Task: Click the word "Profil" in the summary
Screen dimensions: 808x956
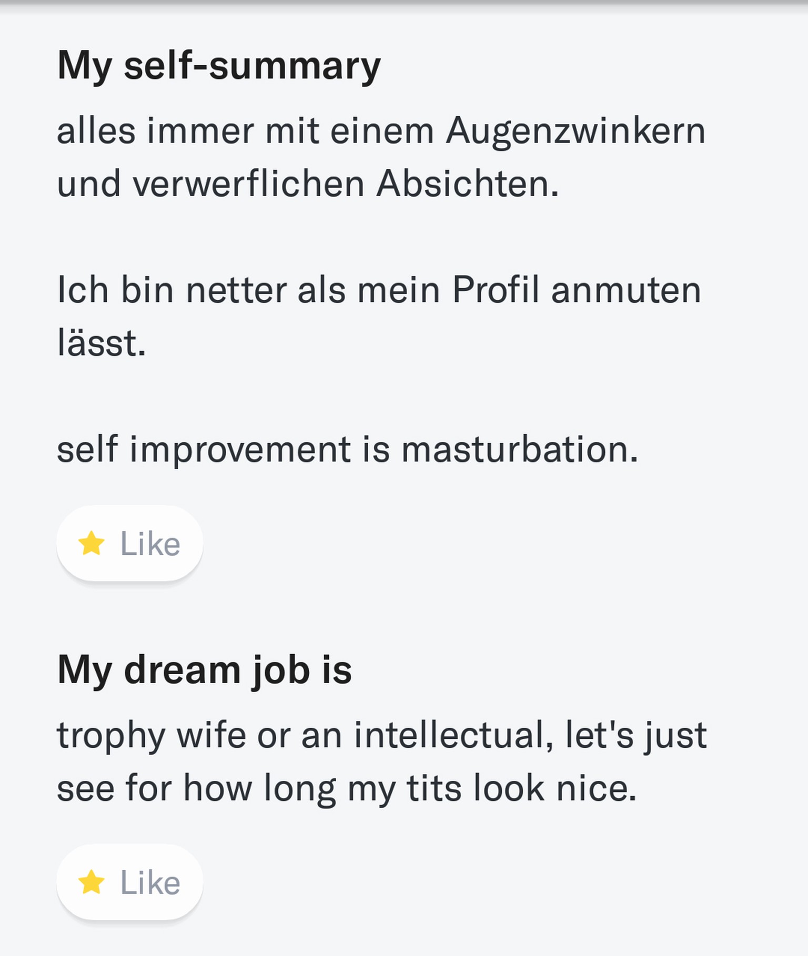Action: 496,290
